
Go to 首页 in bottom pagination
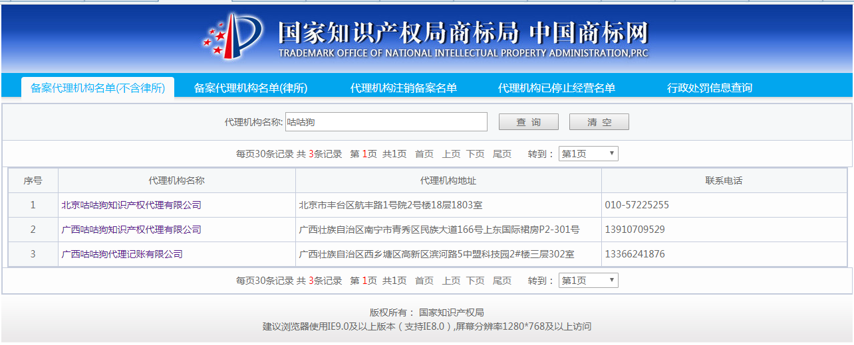(x=424, y=281)
